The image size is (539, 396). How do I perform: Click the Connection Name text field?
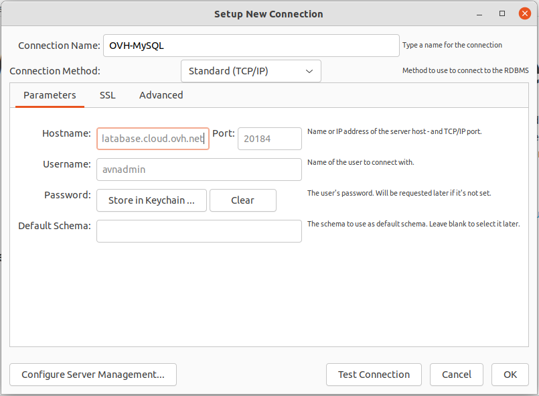251,46
